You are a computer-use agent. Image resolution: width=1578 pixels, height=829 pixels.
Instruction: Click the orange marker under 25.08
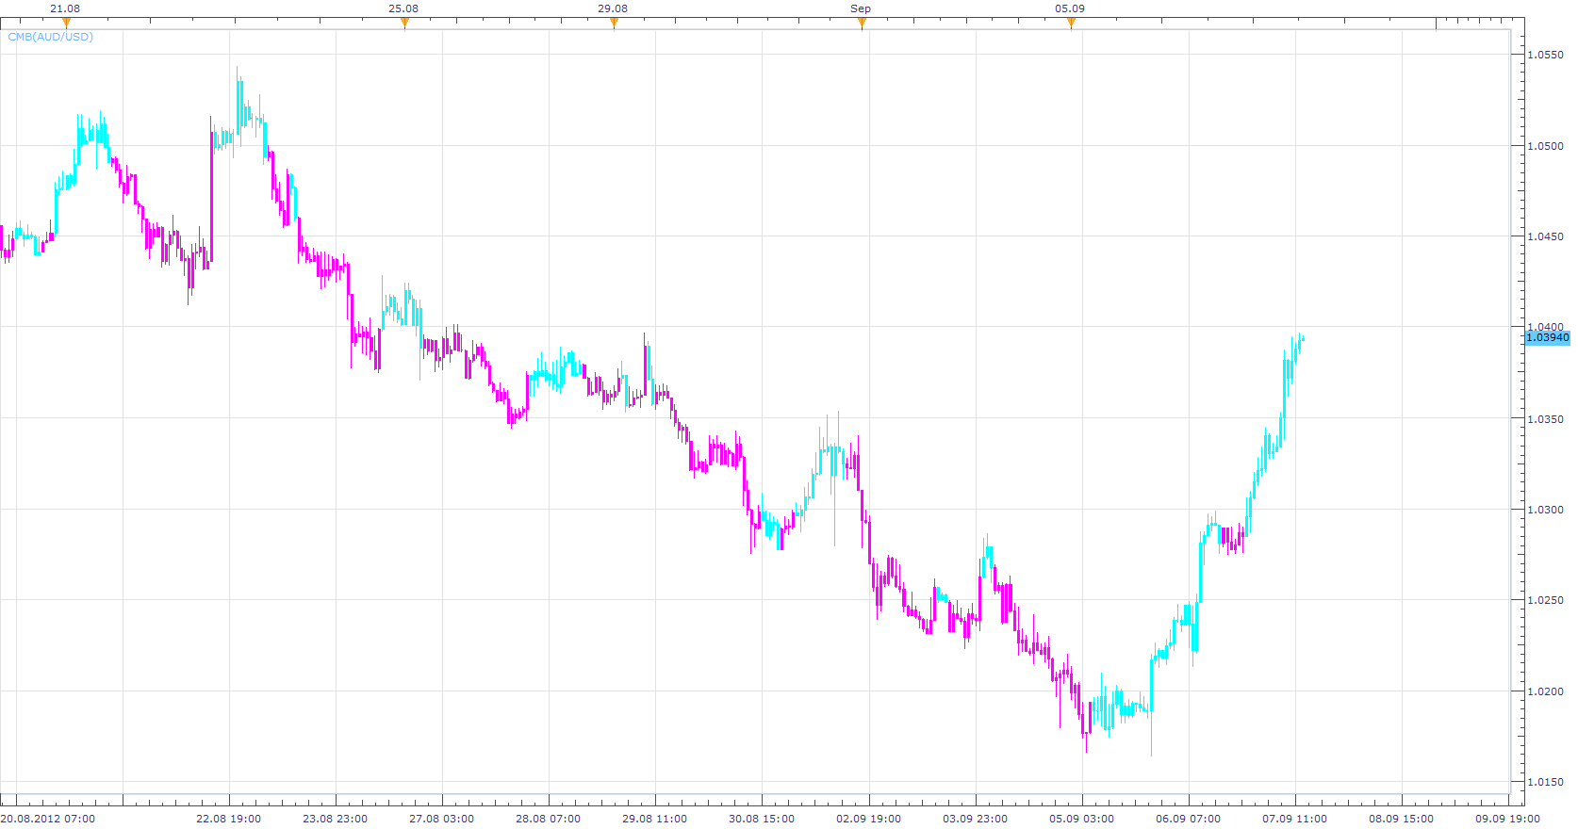404,23
